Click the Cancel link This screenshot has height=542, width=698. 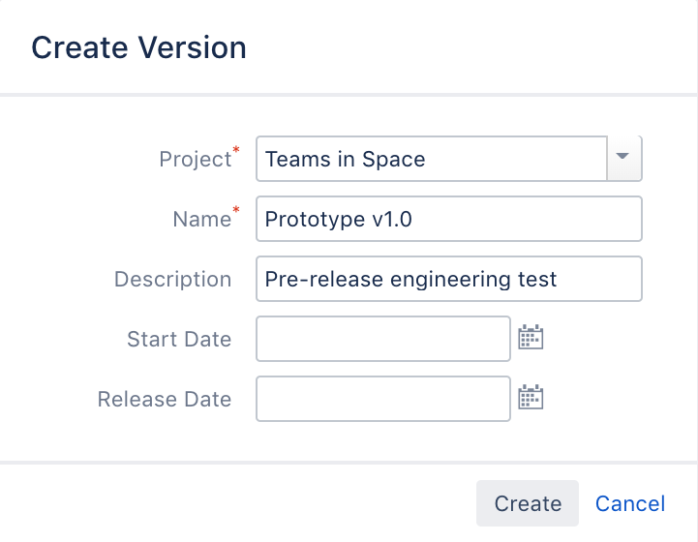click(630, 503)
